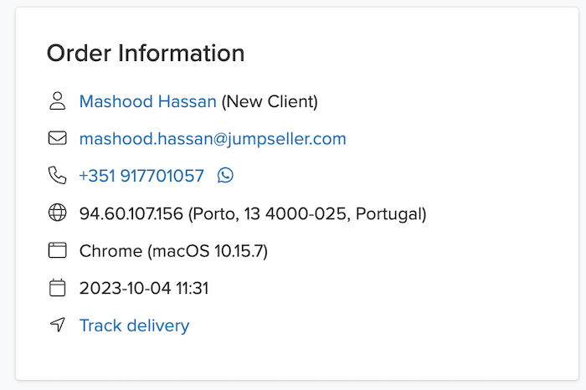Click the Porto, 13 4000-025, Portugal location text
Viewport: 586px width, 390px height.
click(306, 213)
